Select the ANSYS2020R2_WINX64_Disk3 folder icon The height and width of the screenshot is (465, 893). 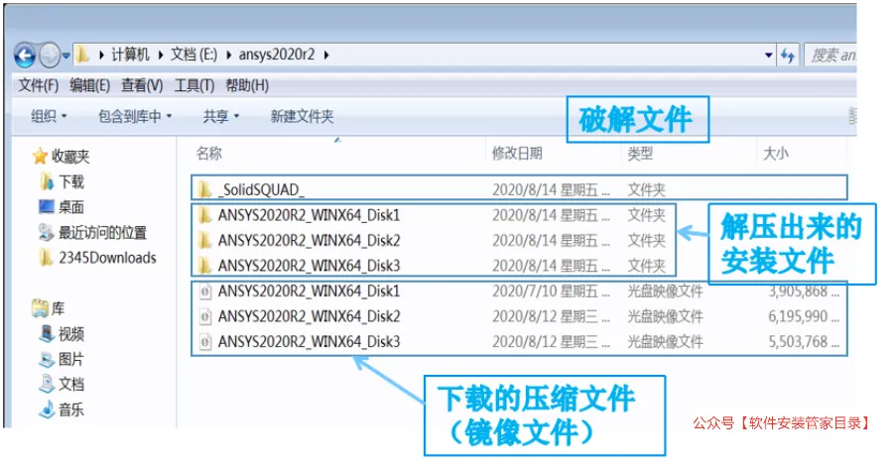(205, 266)
